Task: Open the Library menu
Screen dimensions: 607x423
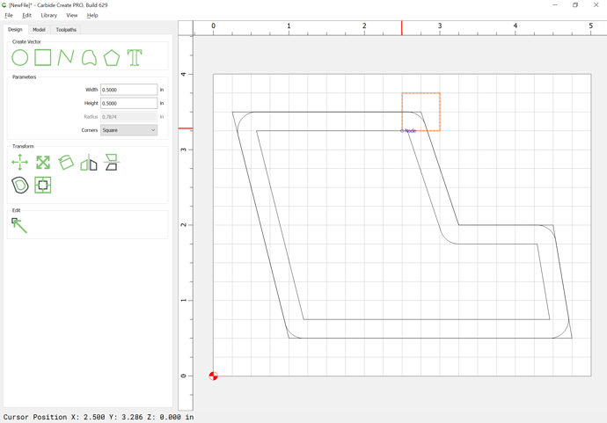Action: click(48, 15)
